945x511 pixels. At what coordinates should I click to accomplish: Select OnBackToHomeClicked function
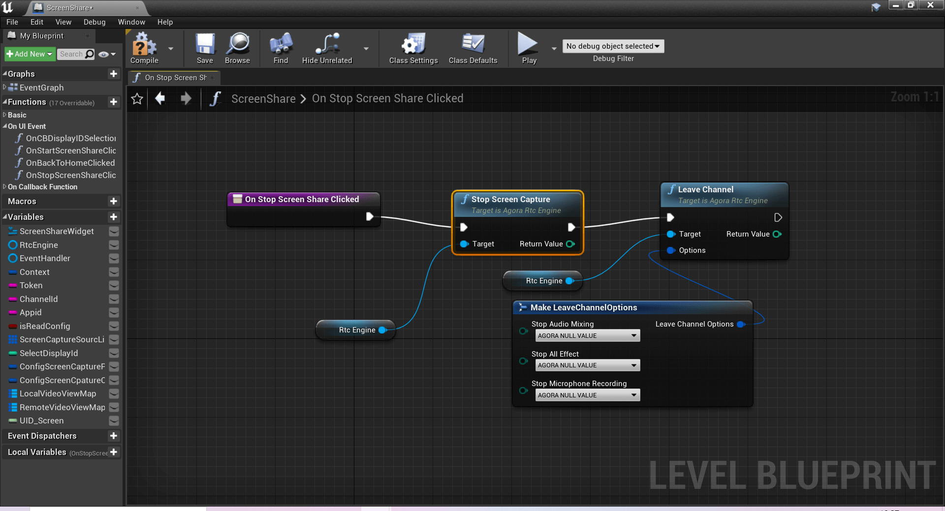pyautogui.click(x=70, y=163)
